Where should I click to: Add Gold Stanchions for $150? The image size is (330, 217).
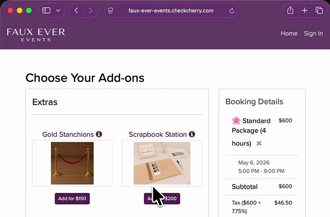coord(72,199)
